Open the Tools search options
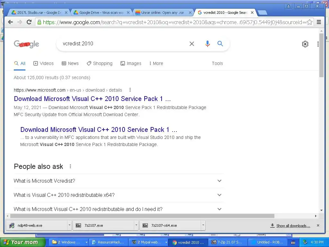 [x=217, y=63]
